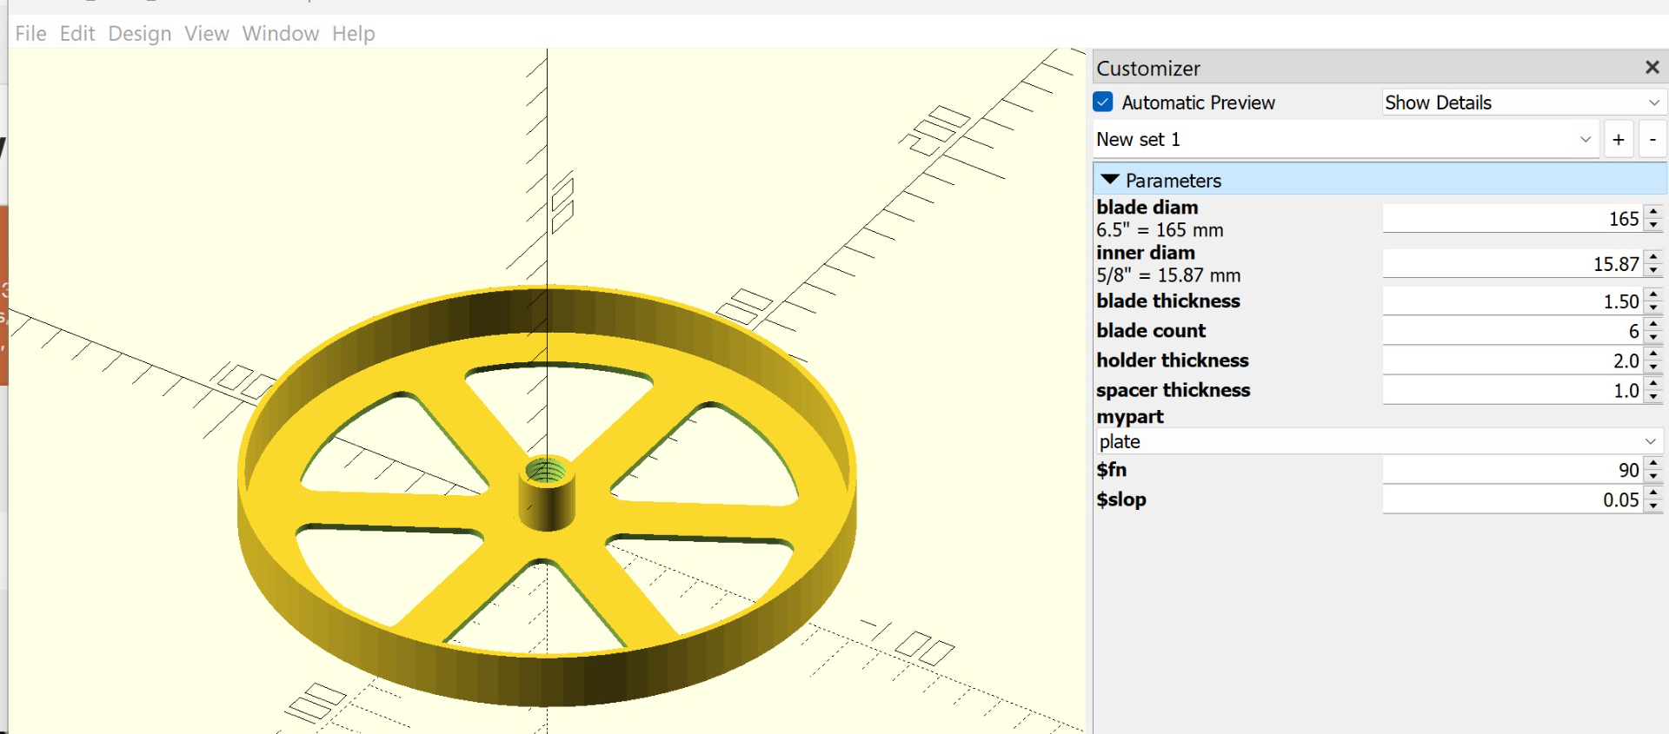Increase the blade thickness value
This screenshot has height=734, width=1669.
point(1654,294)
